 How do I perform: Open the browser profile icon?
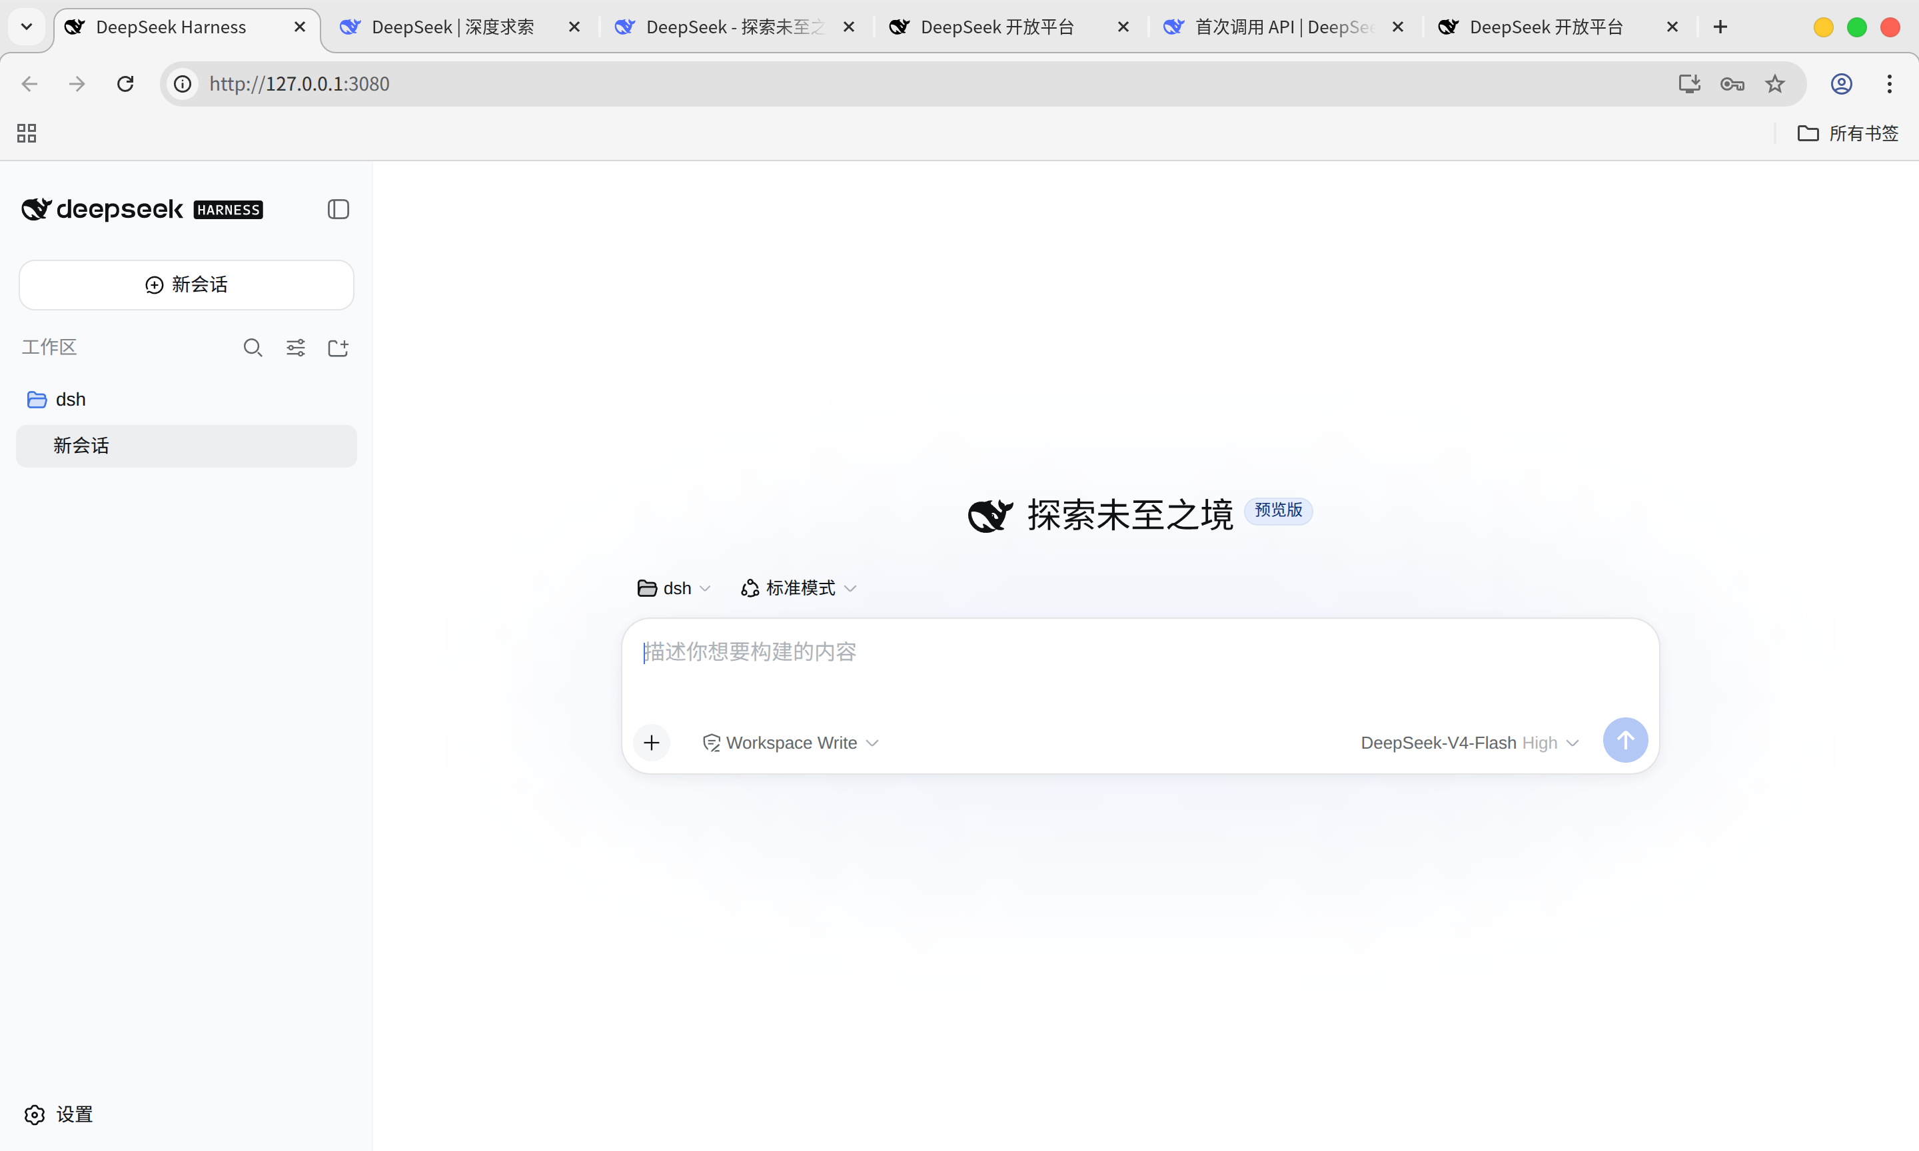click(1842, 84)
